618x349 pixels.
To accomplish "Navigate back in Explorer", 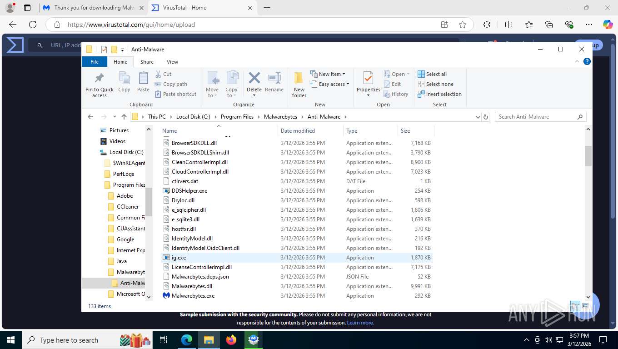I will click(x=90, y=117).
